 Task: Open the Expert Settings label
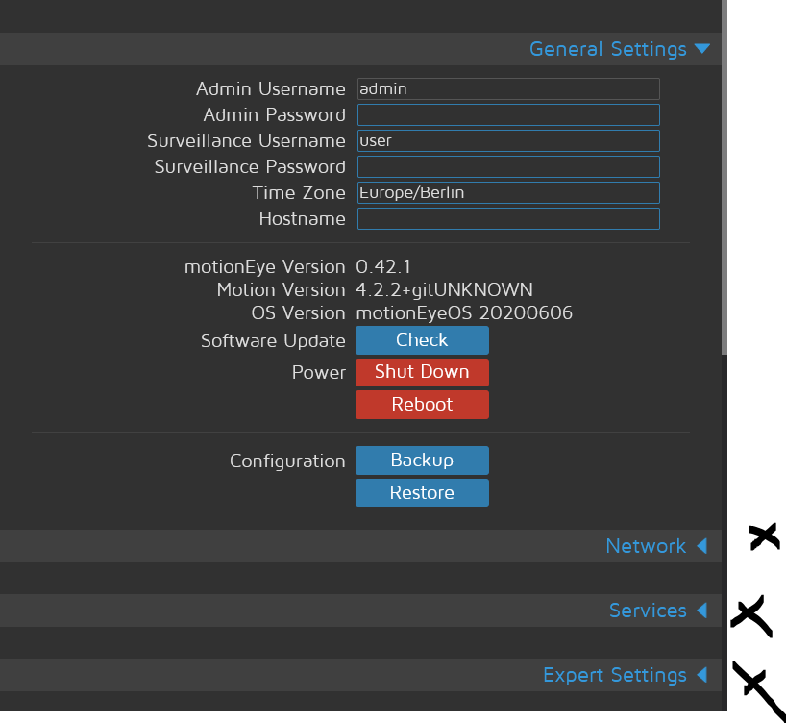point(614,675)
